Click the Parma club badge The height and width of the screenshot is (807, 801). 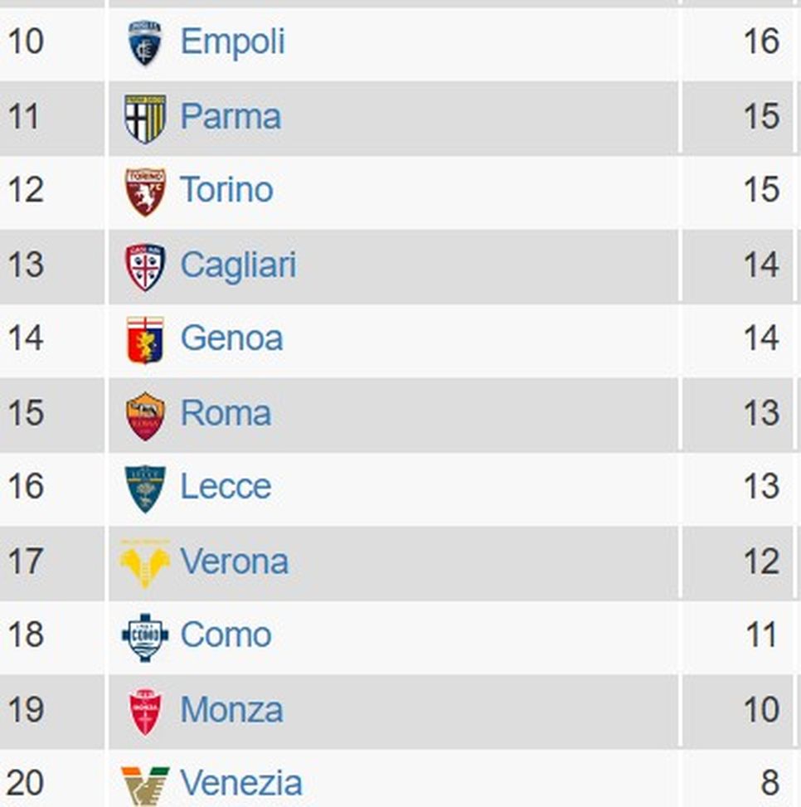145,116
